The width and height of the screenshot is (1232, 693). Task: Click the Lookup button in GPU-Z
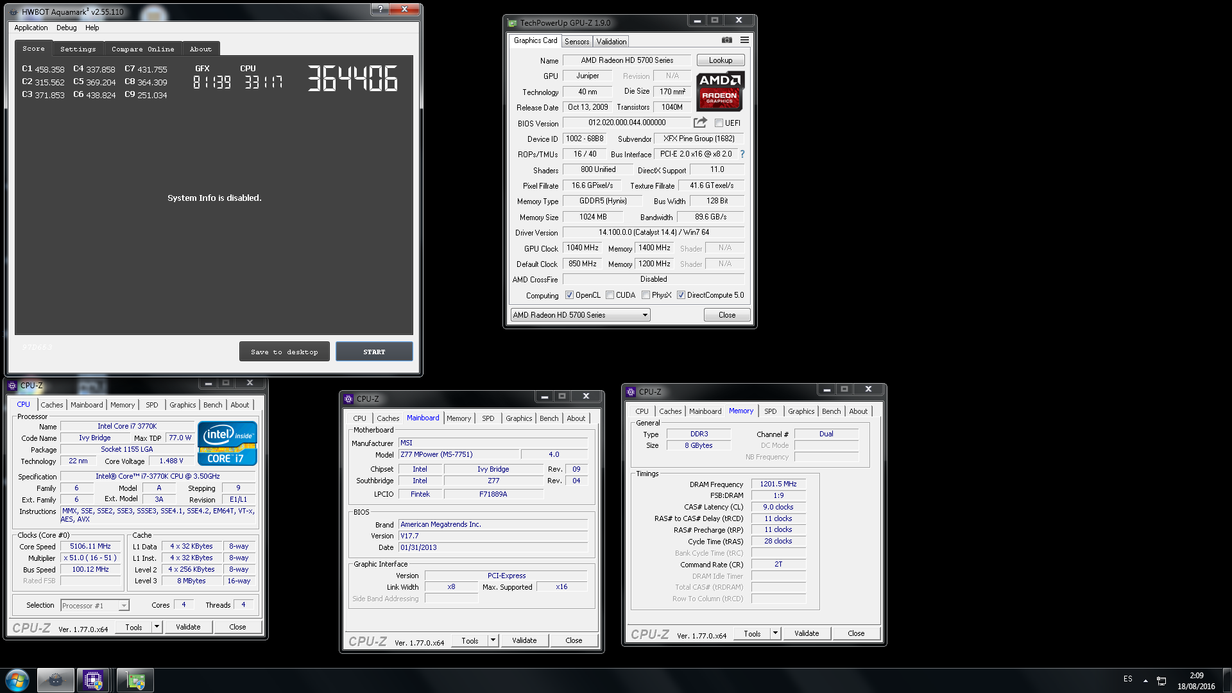[x=721, y=60]
